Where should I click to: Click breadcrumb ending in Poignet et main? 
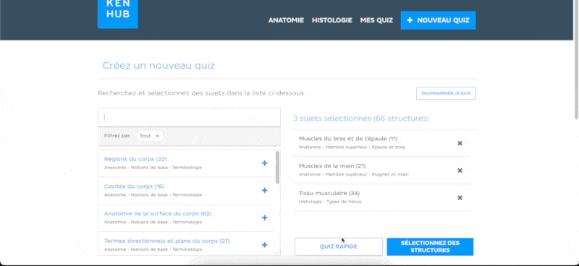click(354, 174)
